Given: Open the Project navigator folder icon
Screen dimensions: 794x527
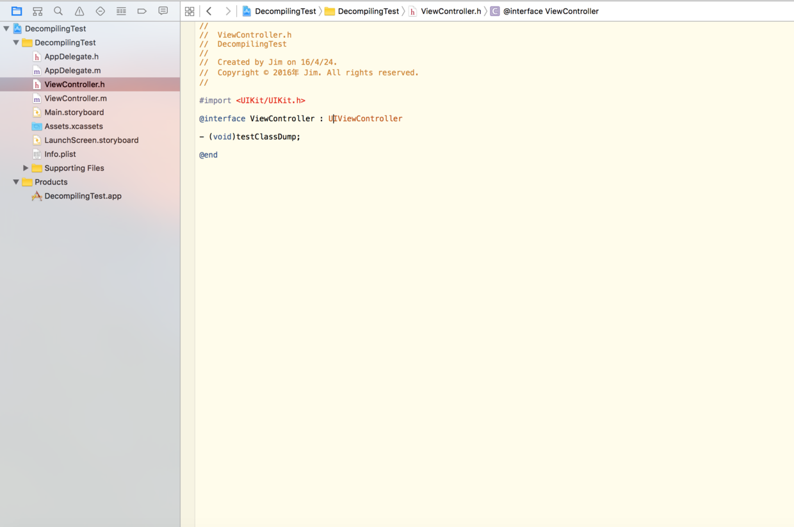Looking at the screenshot, I should point(17,11).
